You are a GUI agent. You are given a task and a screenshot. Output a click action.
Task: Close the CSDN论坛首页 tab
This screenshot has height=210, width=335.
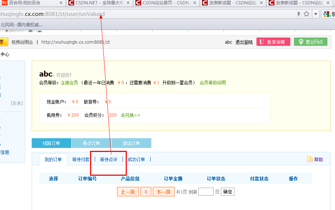195,3
